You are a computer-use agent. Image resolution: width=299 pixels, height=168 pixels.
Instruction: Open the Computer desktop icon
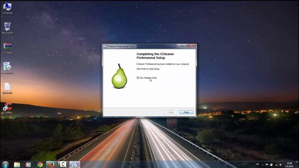[7, 8]
